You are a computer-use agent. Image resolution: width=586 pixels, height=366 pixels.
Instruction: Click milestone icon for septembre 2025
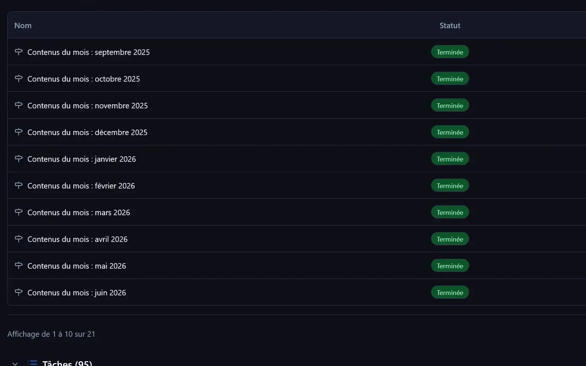pyautogui.click(x=19, y=52)
